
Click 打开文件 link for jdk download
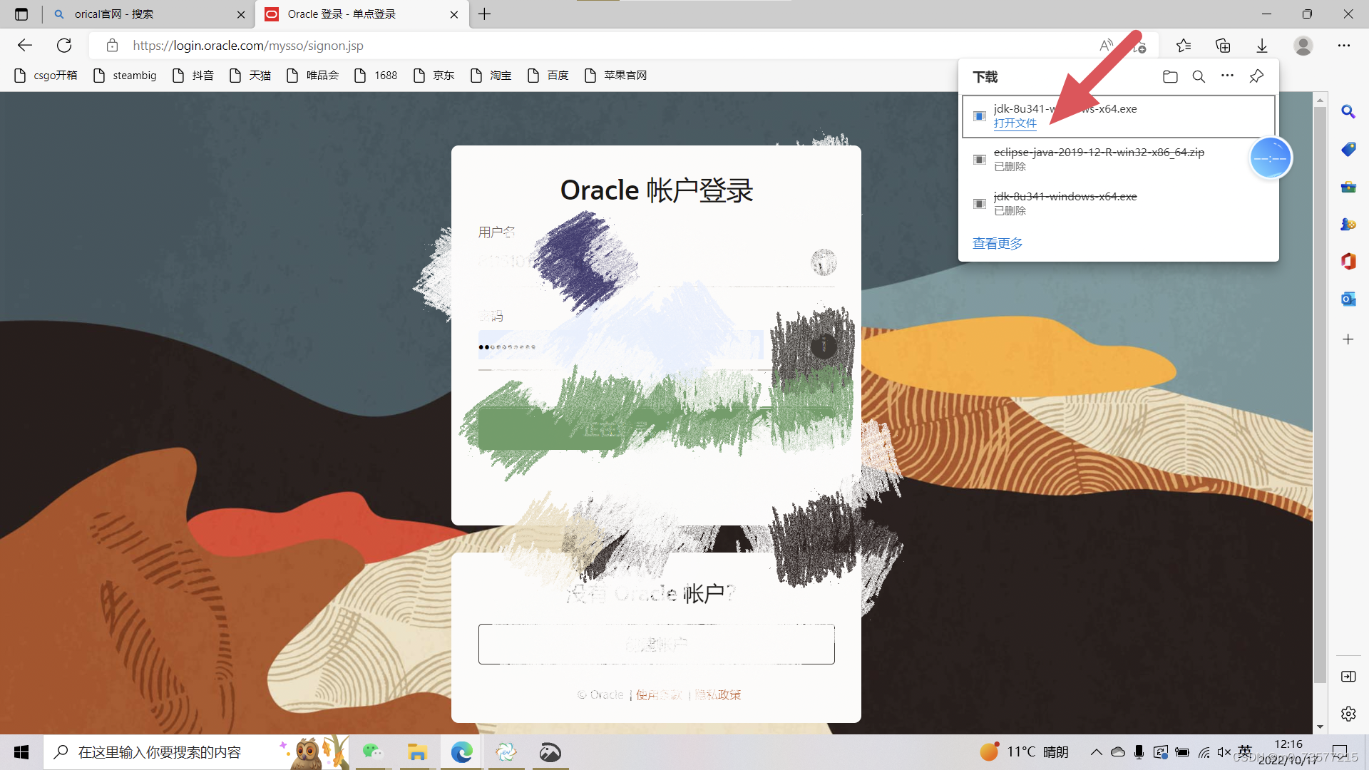click(x=1015, y=123)
